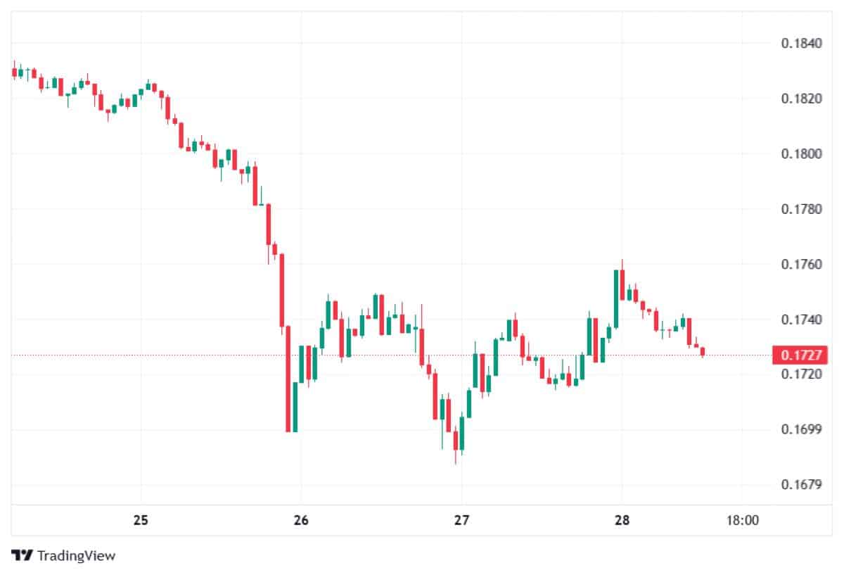
Task: Click the 0.1800 price scale value
Action: 801,154
